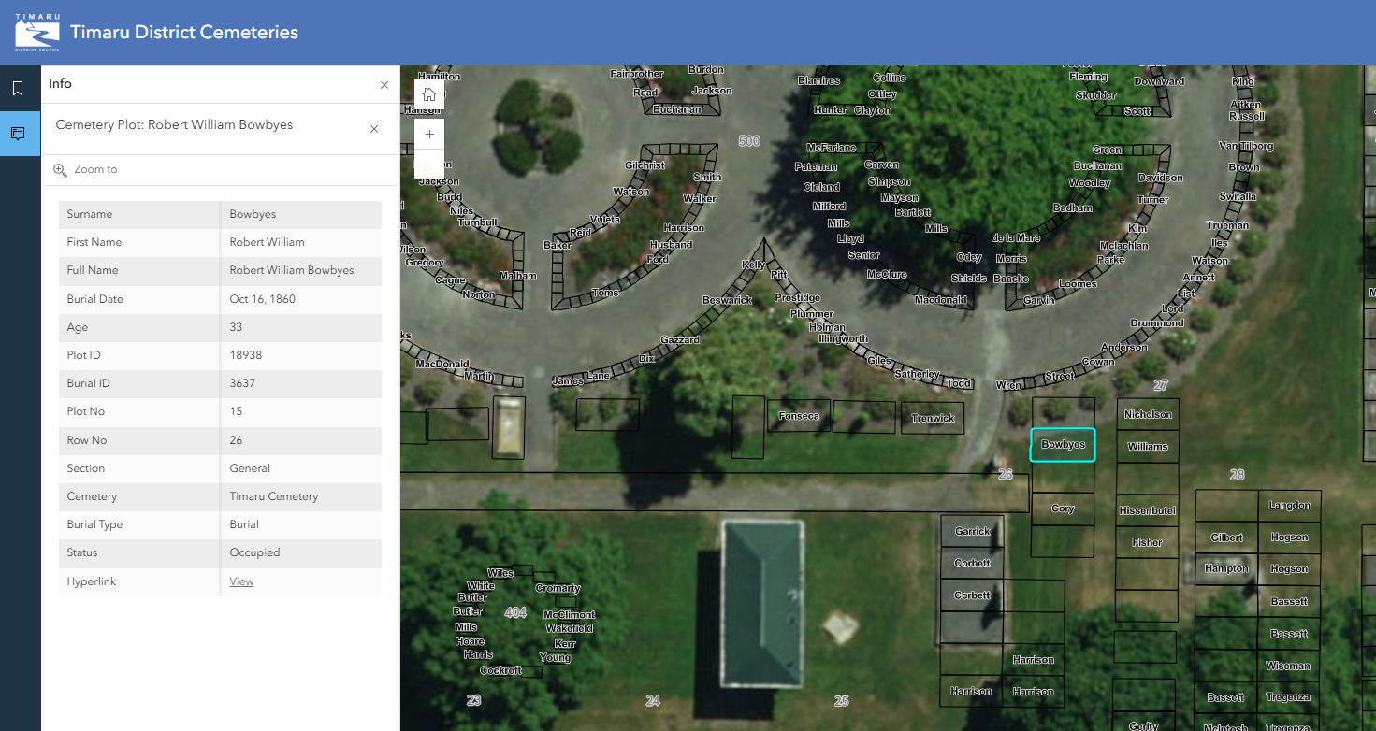The width and height of the screenshot is (1376, 731).
Task: Dismiss the Robert William Bowbyes plot popup
Action: coord(374,129)
